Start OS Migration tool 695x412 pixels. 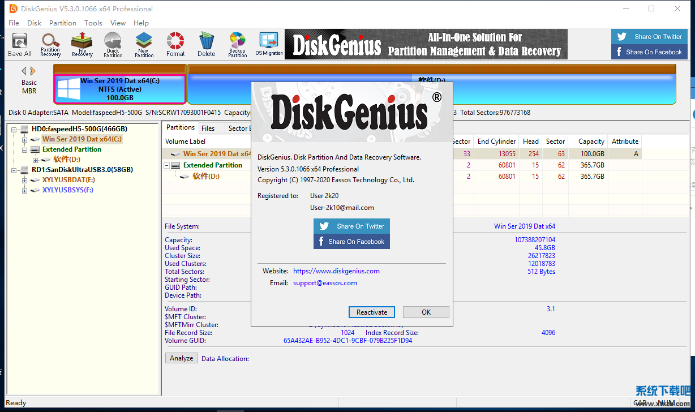(269, 45)
